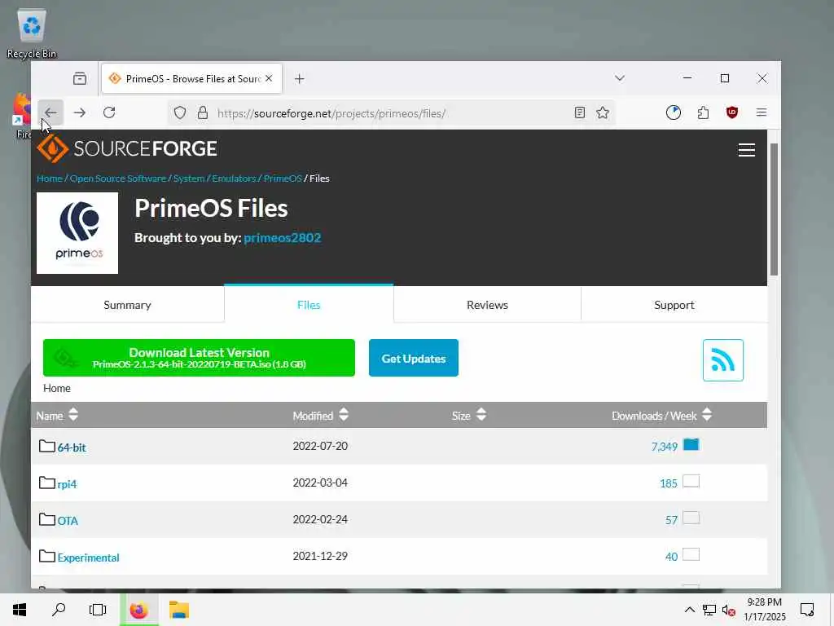Viewport: 834px width, 626px height.
Task: Show hidden system tray icons
Action: pos(689,610)
